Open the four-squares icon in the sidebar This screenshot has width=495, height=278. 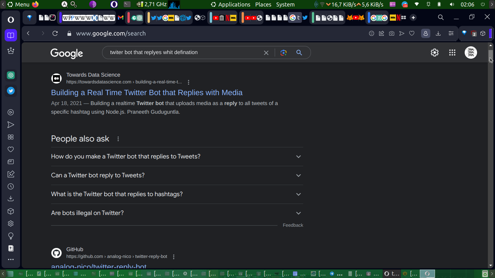11,137
